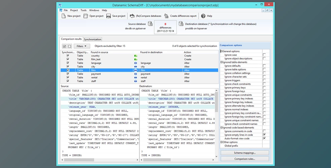Click the blue alter arrows icon for rental

pyautogui.click(x=135, y=77)
